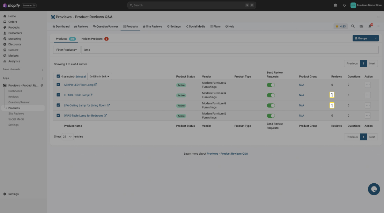Open action menu for LL:AKS- Table Lamp
384x213 pixels.
(368, 95)
